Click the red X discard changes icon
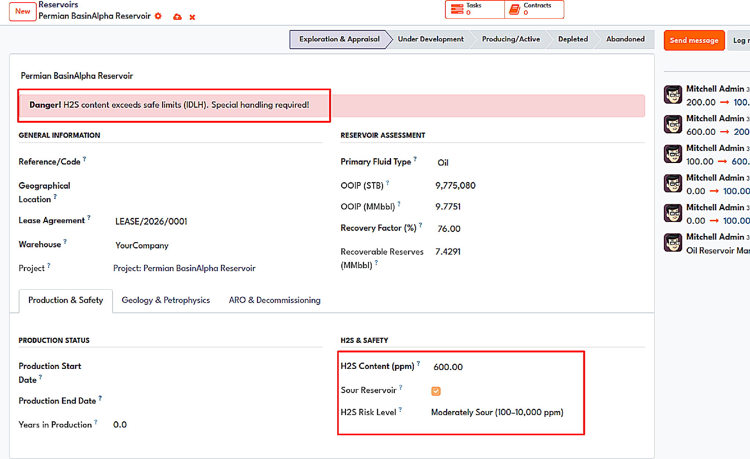Image resolution: width=750 pixels, height=459 pixels. (x=192, y=17)
